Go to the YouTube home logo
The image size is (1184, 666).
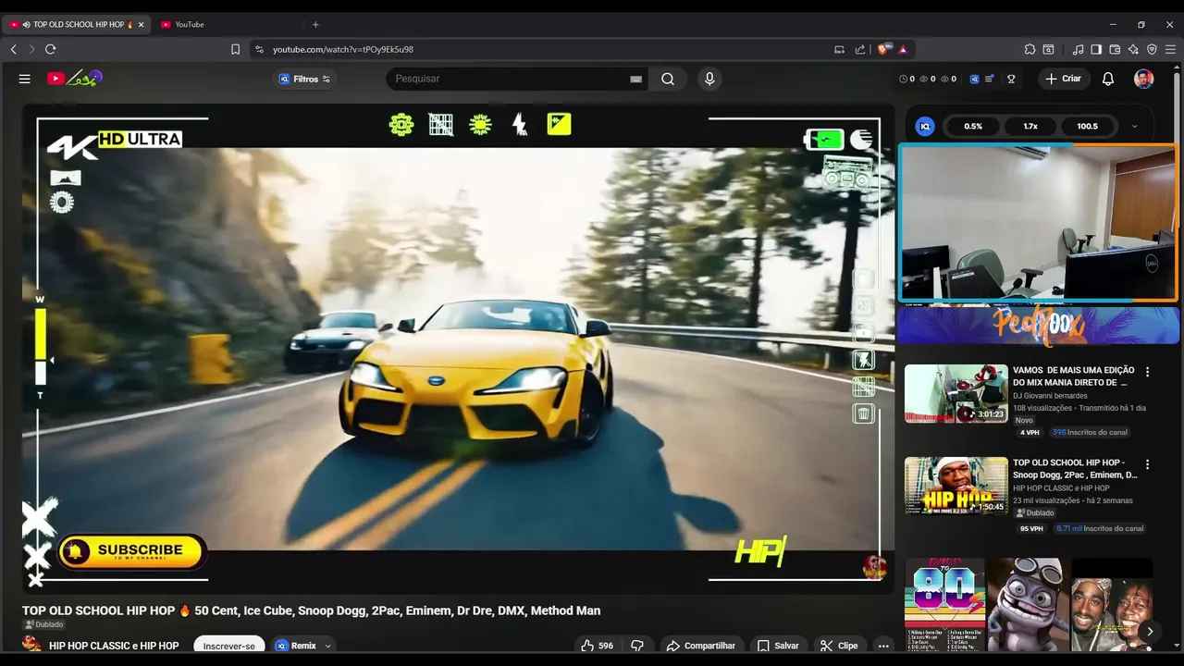(x=74, y=79)
